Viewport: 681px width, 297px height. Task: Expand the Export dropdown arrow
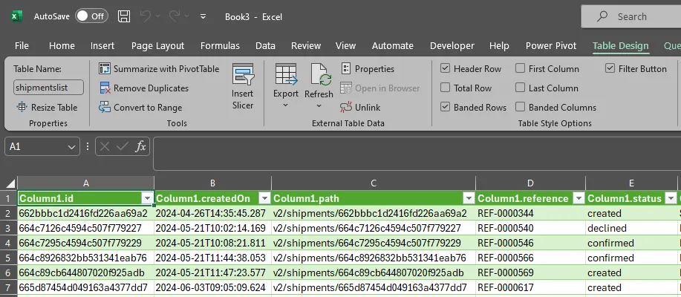pyautogui.click(x=286, y=105)
